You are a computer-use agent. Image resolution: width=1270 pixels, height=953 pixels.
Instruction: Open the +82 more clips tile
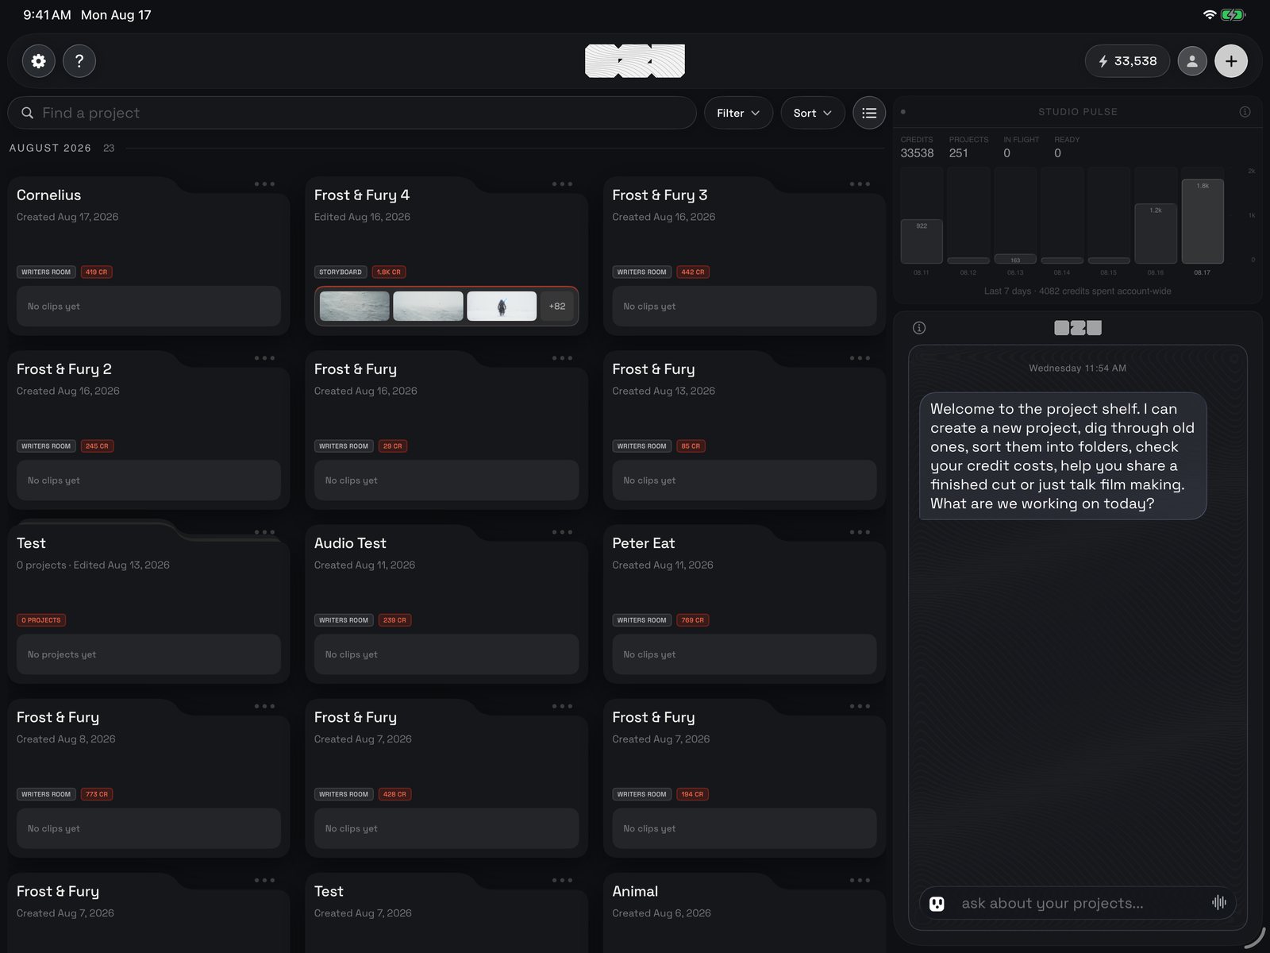point(557,306)
